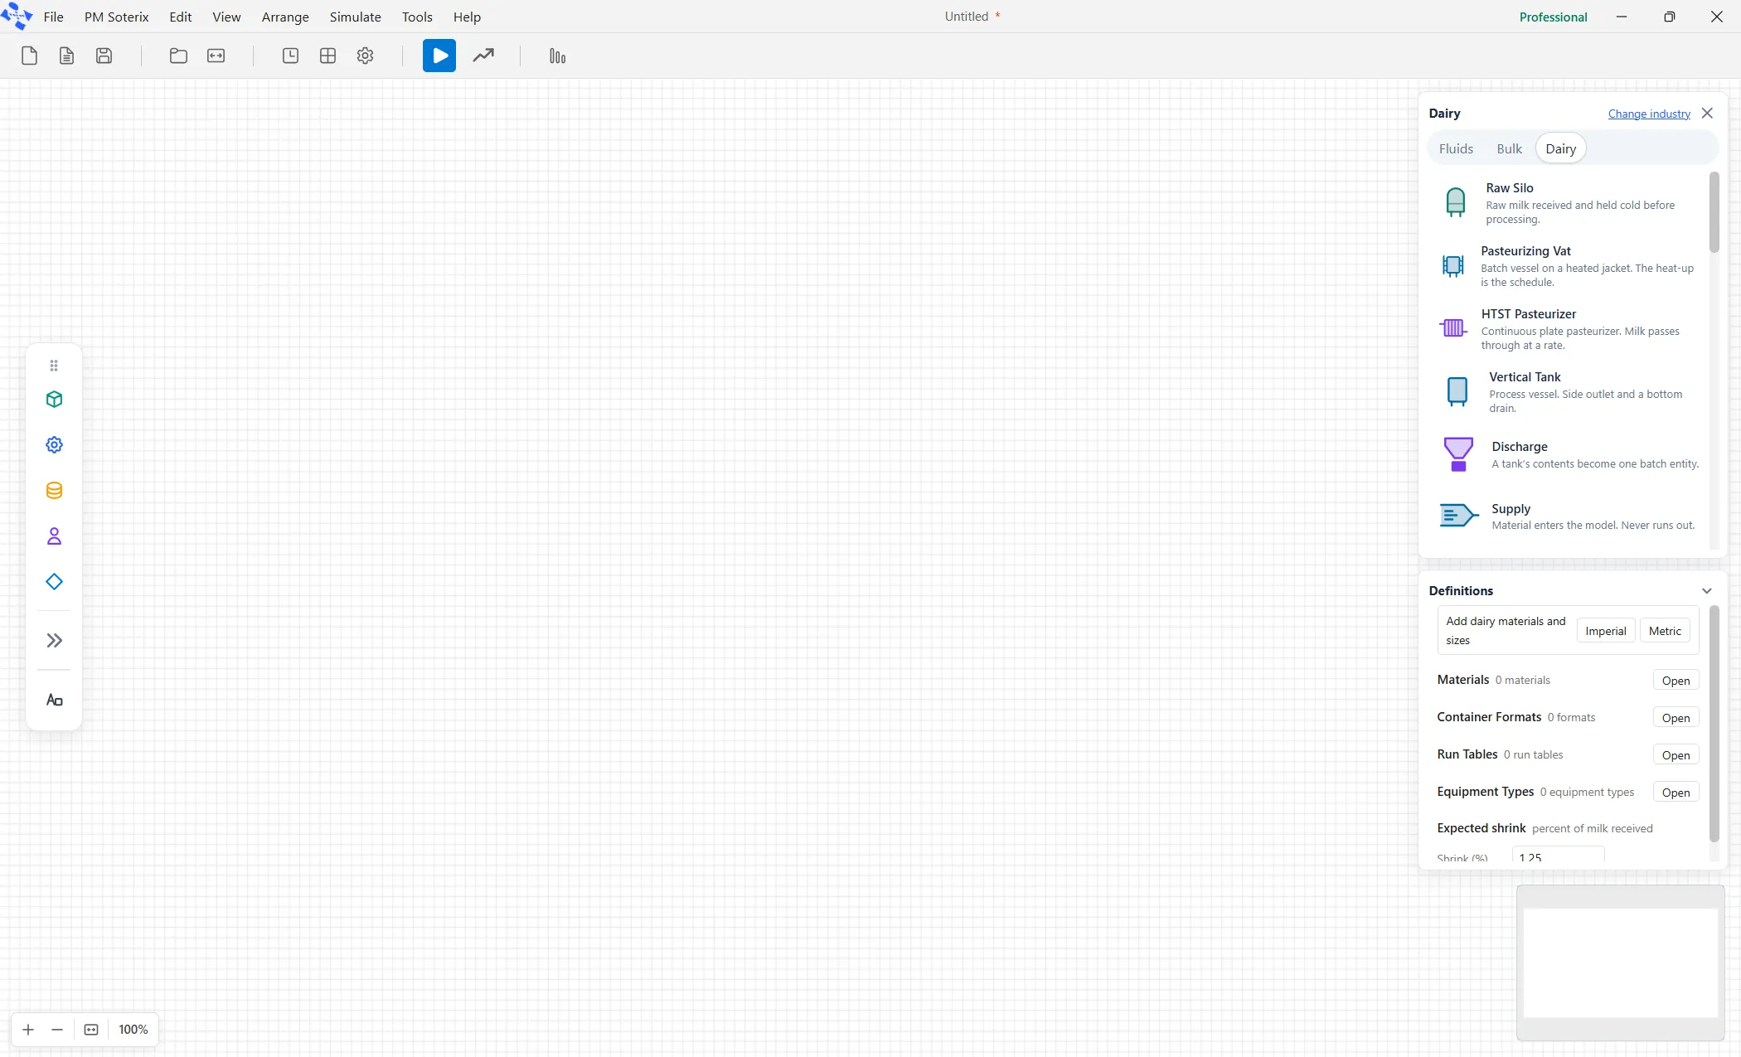Choose Imperial units in Definitions
Viewport: 1741px width, 1057px height.
1605,631
